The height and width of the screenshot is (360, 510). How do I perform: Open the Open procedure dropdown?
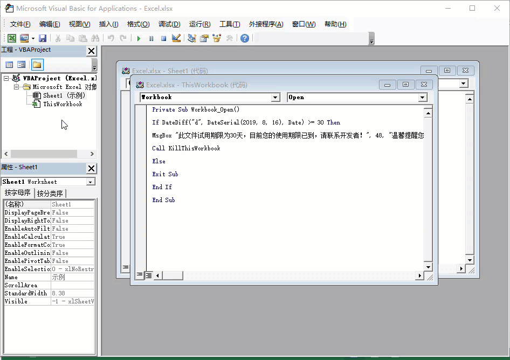(423, 97)
